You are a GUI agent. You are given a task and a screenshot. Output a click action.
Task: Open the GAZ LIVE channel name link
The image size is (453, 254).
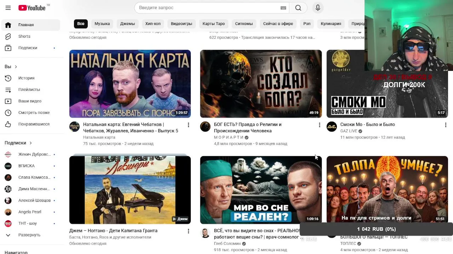[349, 131]
